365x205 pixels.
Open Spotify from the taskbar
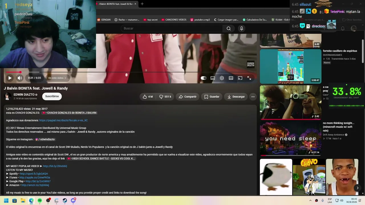40,200
